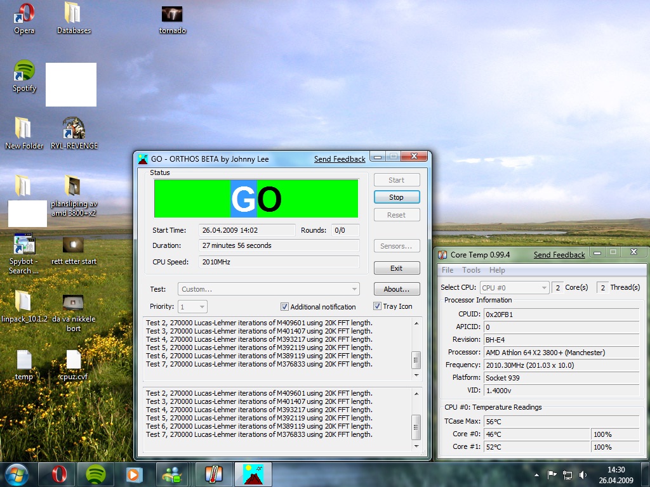Viewport: 650px width, 487px height.
Task: Click the upper log scrollbar thumb
Action: (416, 360)
